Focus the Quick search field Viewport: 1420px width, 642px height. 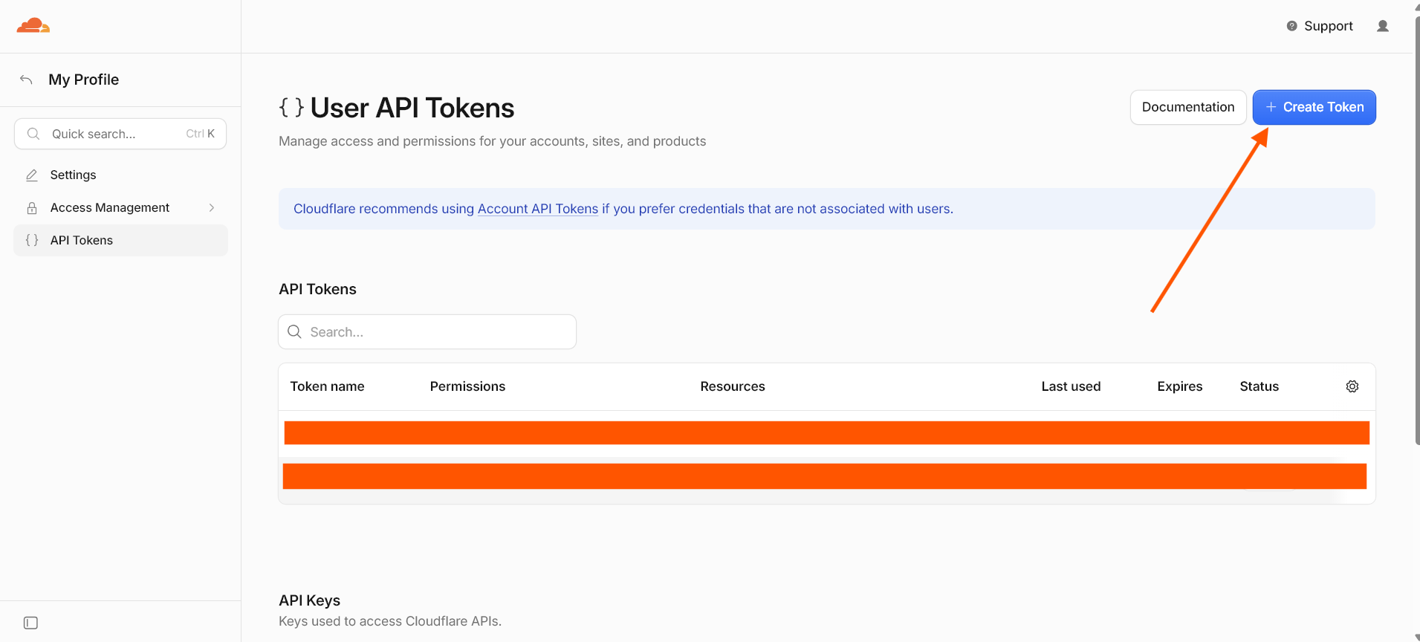120,134
